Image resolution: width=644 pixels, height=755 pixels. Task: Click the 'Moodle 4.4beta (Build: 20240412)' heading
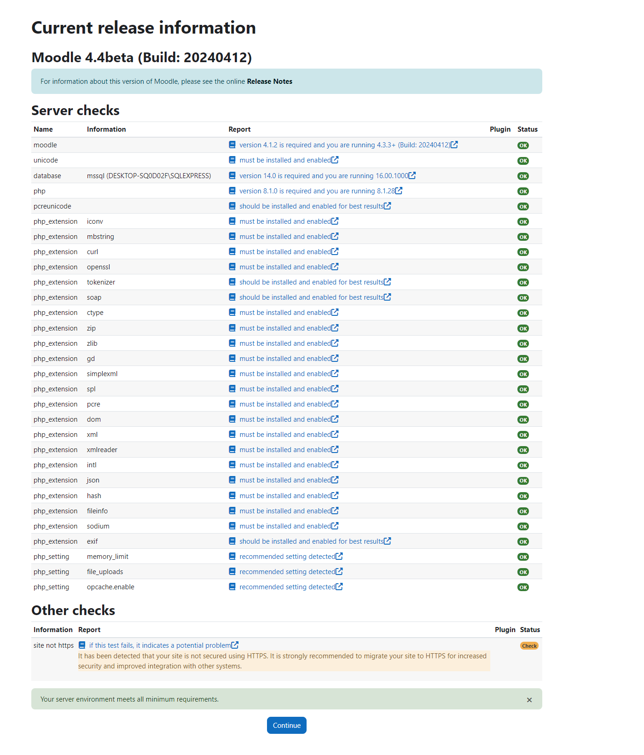click(x=142, y=58)
